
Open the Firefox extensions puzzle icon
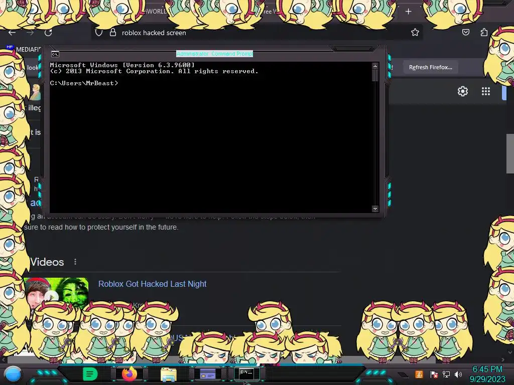(x=484, y=32)
